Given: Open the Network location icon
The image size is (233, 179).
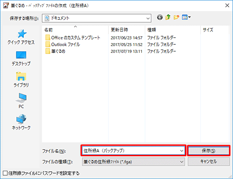Looking at the screenshot, I should click(x=21, y=119).
